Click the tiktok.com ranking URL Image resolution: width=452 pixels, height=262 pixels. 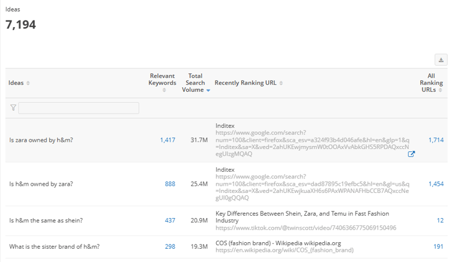[306, 228]
